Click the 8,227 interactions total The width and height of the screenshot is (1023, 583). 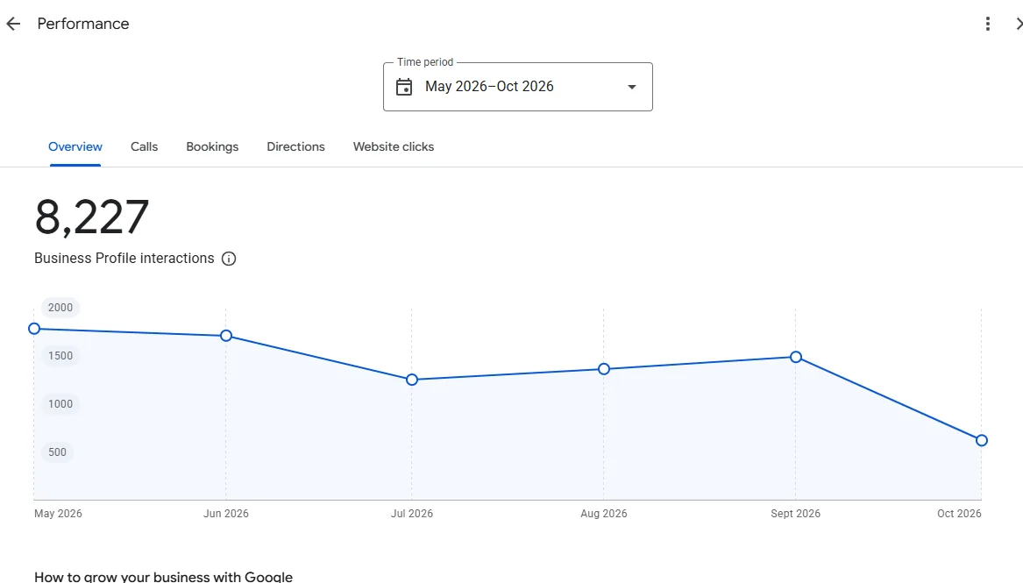coord(92,217)
